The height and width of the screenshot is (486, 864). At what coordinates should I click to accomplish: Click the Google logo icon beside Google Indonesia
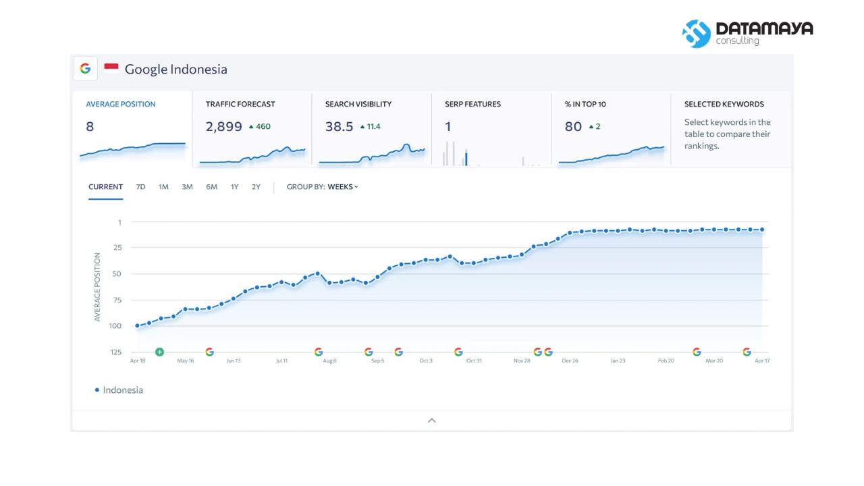[85, 68]
